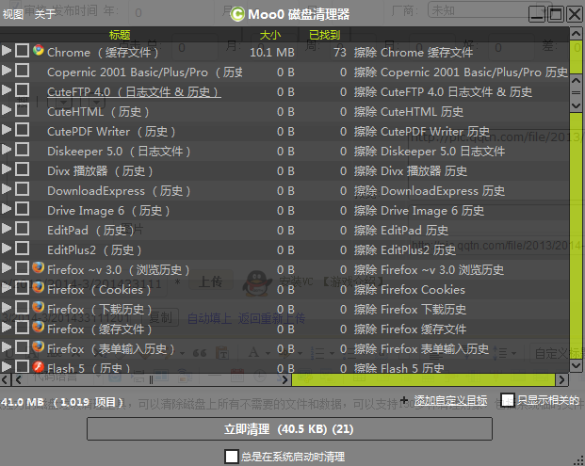Open the 视图 menu
585x466 pixels.
(13, 14)
